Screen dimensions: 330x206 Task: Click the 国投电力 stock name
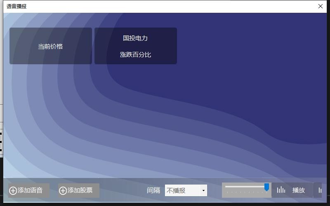pyautogui.click(x=135, y=38)
